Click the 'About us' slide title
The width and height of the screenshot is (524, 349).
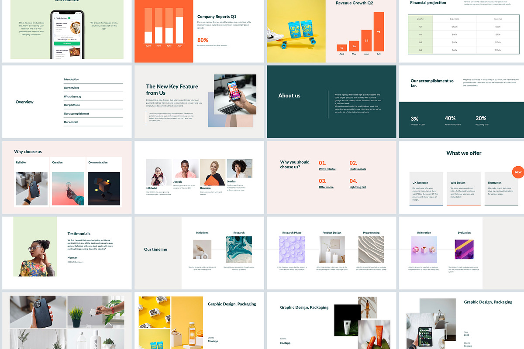[290, 96]
